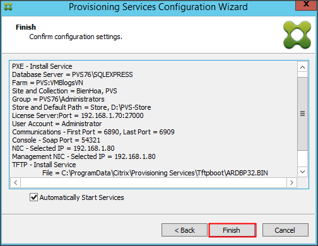Click the horizontal scrollbar track
Screen dimensions: 318x246
(153, 182)
